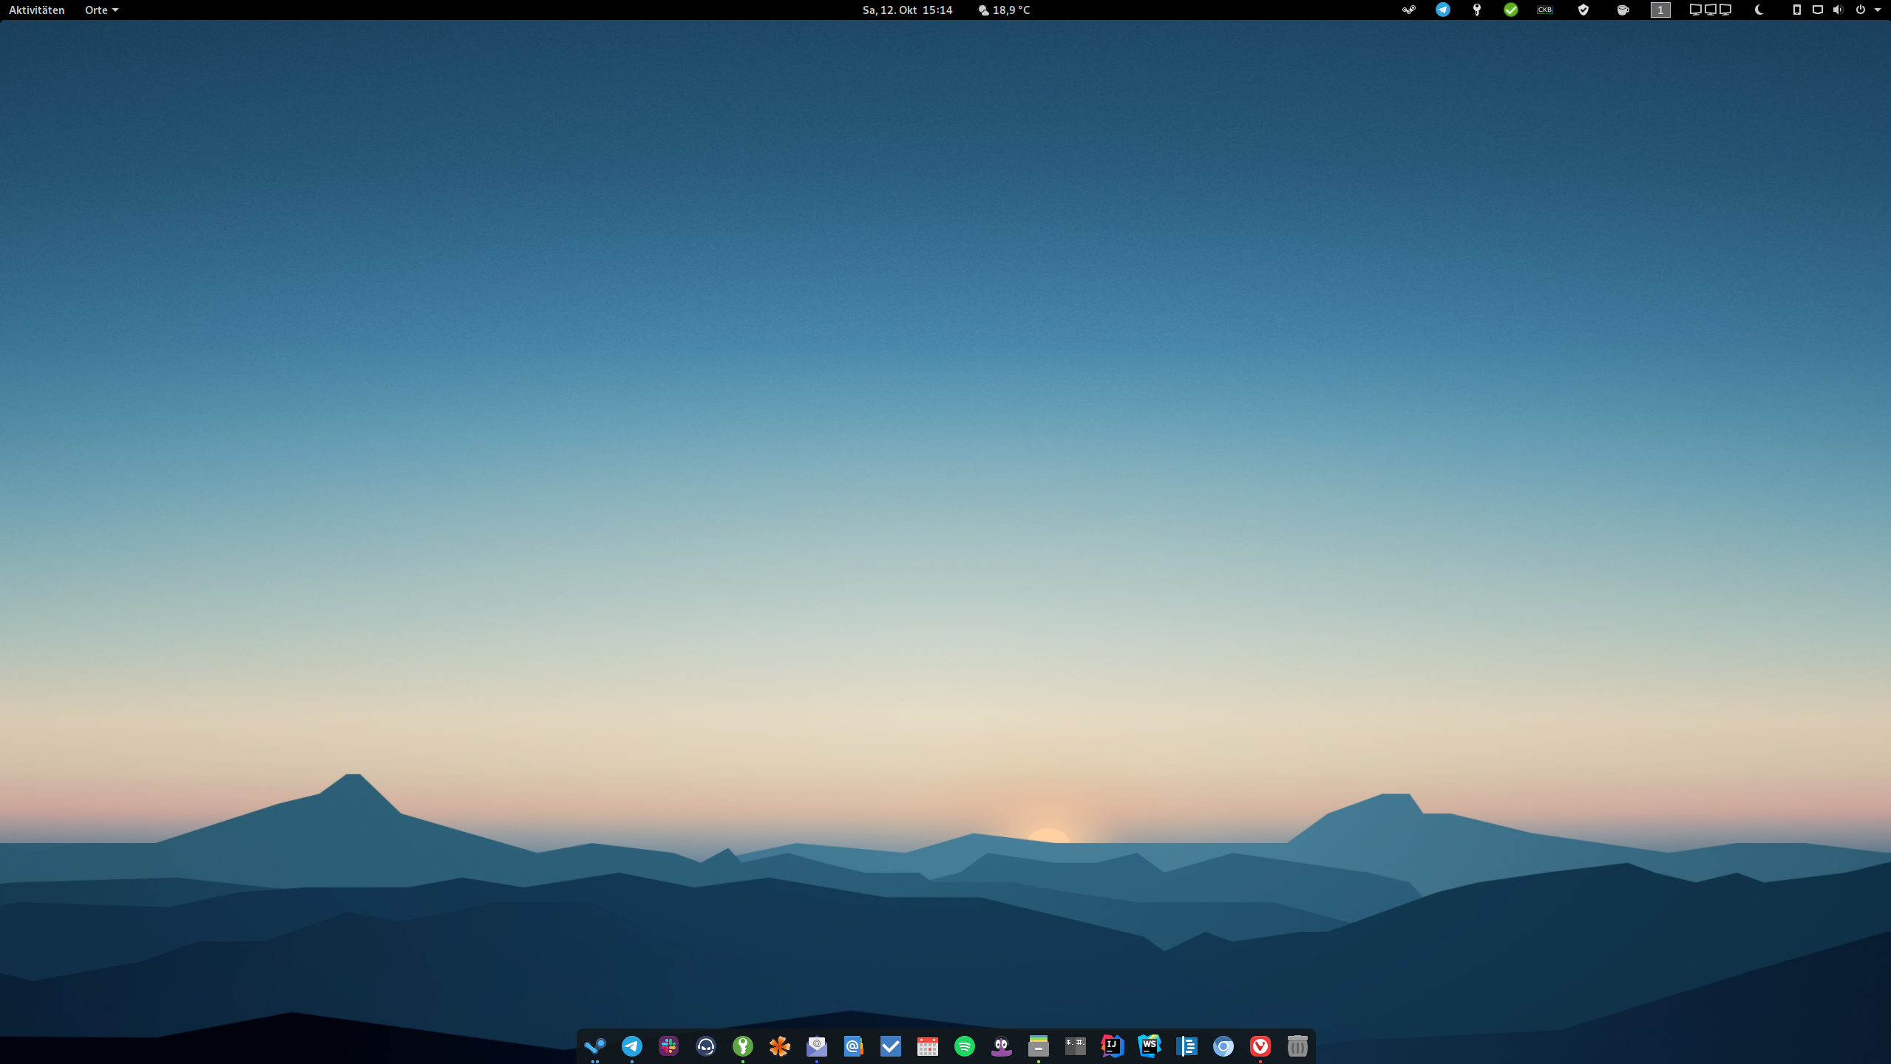Open the workspace indicator showing 1
This screenshot has width=1891, height=1064.
point(1660,10)
